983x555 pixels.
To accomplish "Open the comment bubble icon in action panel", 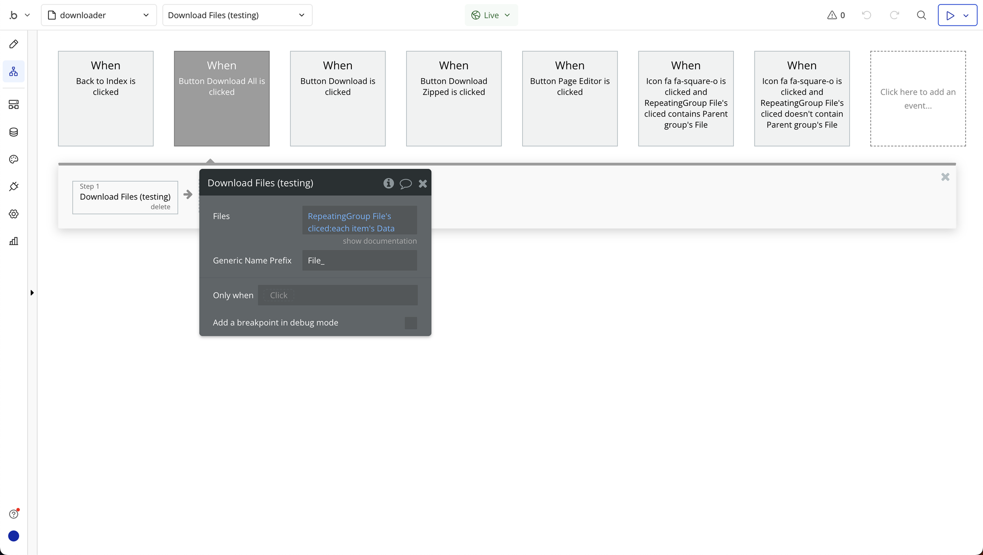I will click(406, 184).
